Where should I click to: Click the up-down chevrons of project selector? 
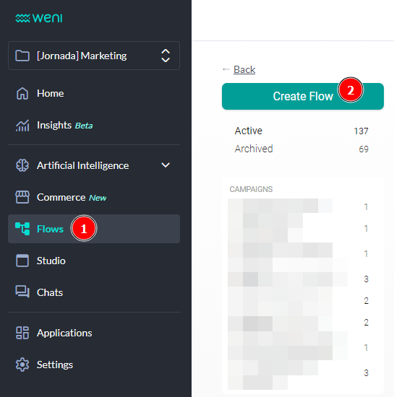pyautogui.click(x=166, y=56)
